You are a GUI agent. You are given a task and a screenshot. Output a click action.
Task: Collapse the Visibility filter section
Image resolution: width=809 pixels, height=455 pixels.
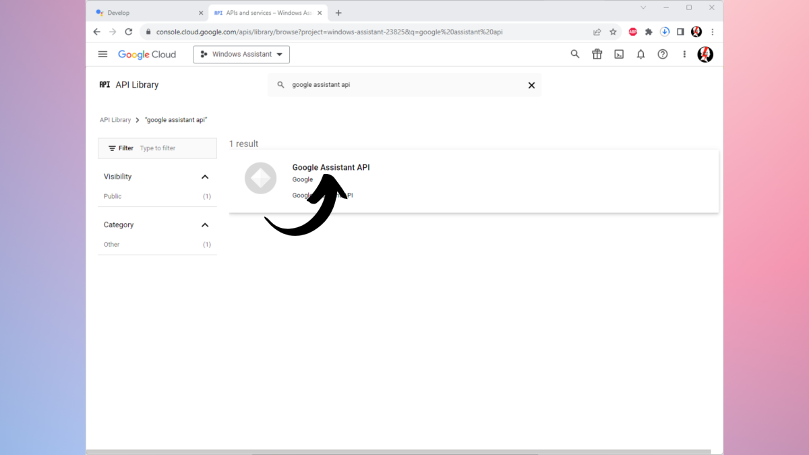pos(205,177)
